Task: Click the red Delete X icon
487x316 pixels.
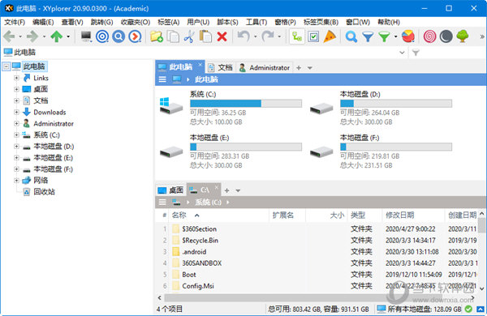Action: (222, 36)
